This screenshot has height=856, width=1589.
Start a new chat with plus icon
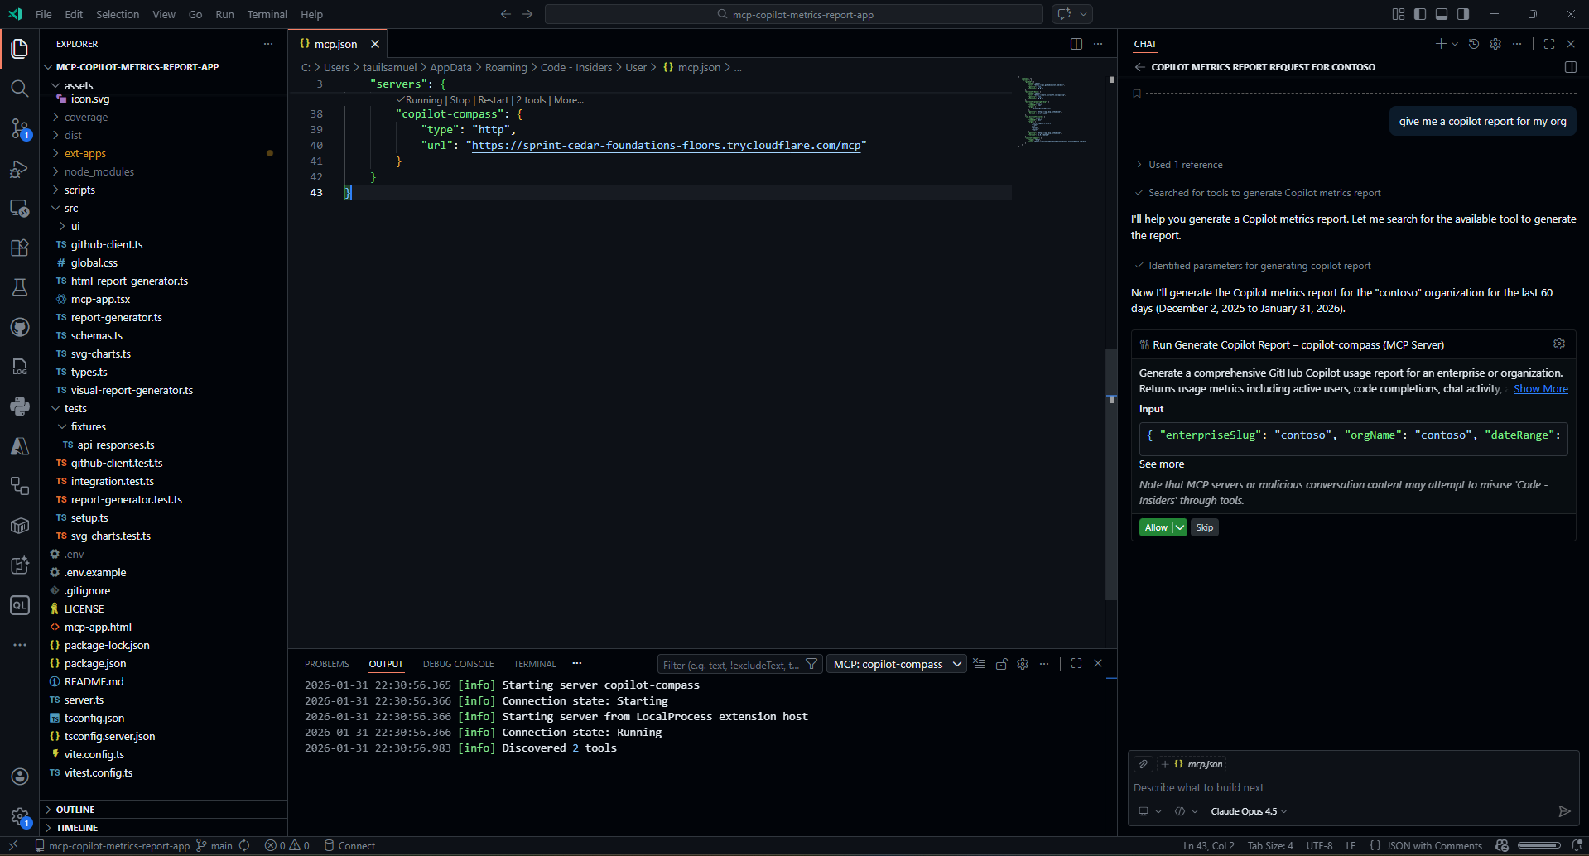point(1441,44)
